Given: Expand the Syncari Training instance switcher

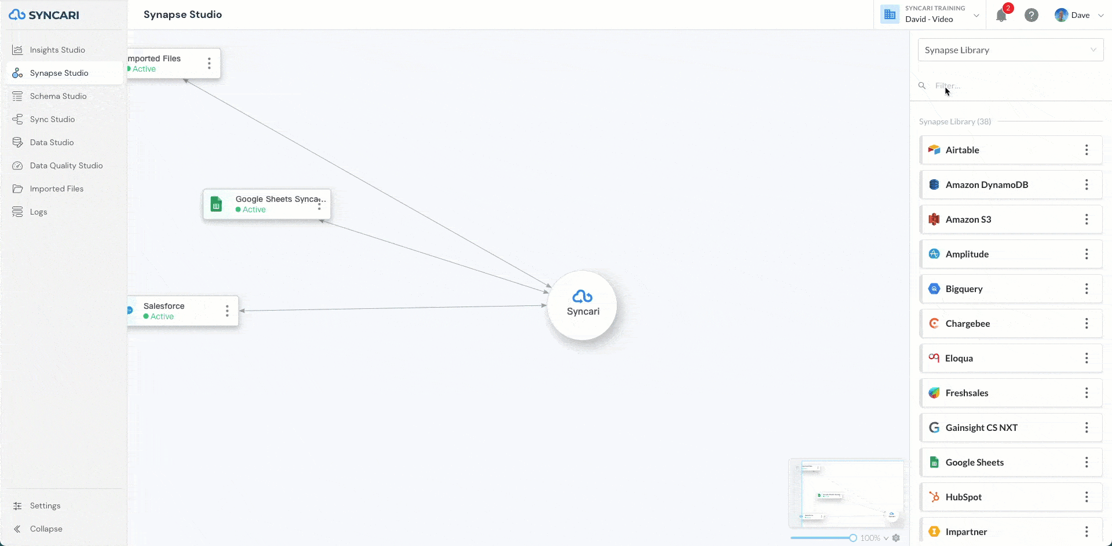Looking at the screenshot, I should click(930, 14).
